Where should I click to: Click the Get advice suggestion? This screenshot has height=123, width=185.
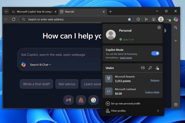pyautogui.click(x=67, y=84)
